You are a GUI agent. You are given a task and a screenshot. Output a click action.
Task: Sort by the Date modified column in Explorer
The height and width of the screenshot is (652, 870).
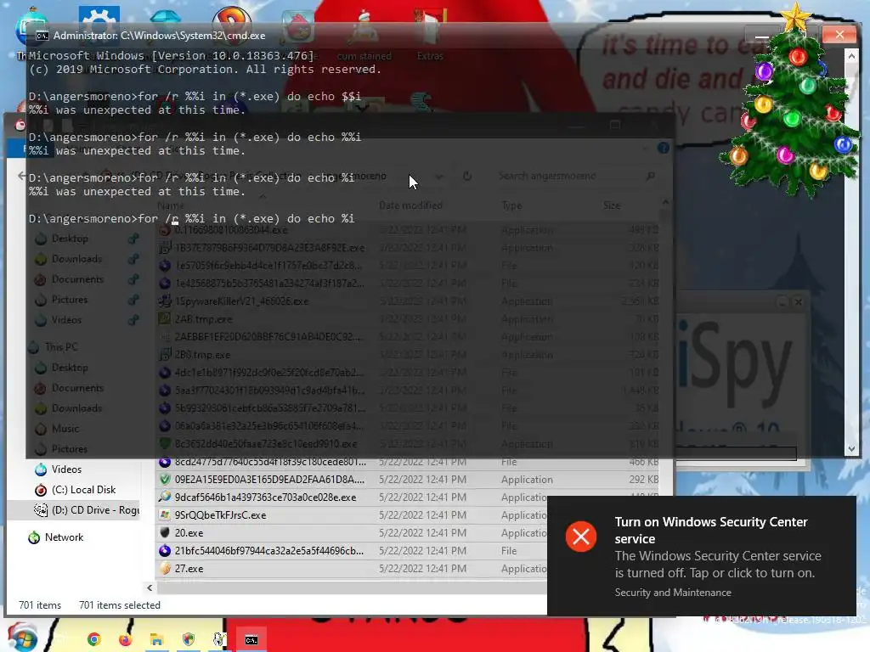pyautogui.click(x=410, y=205)
